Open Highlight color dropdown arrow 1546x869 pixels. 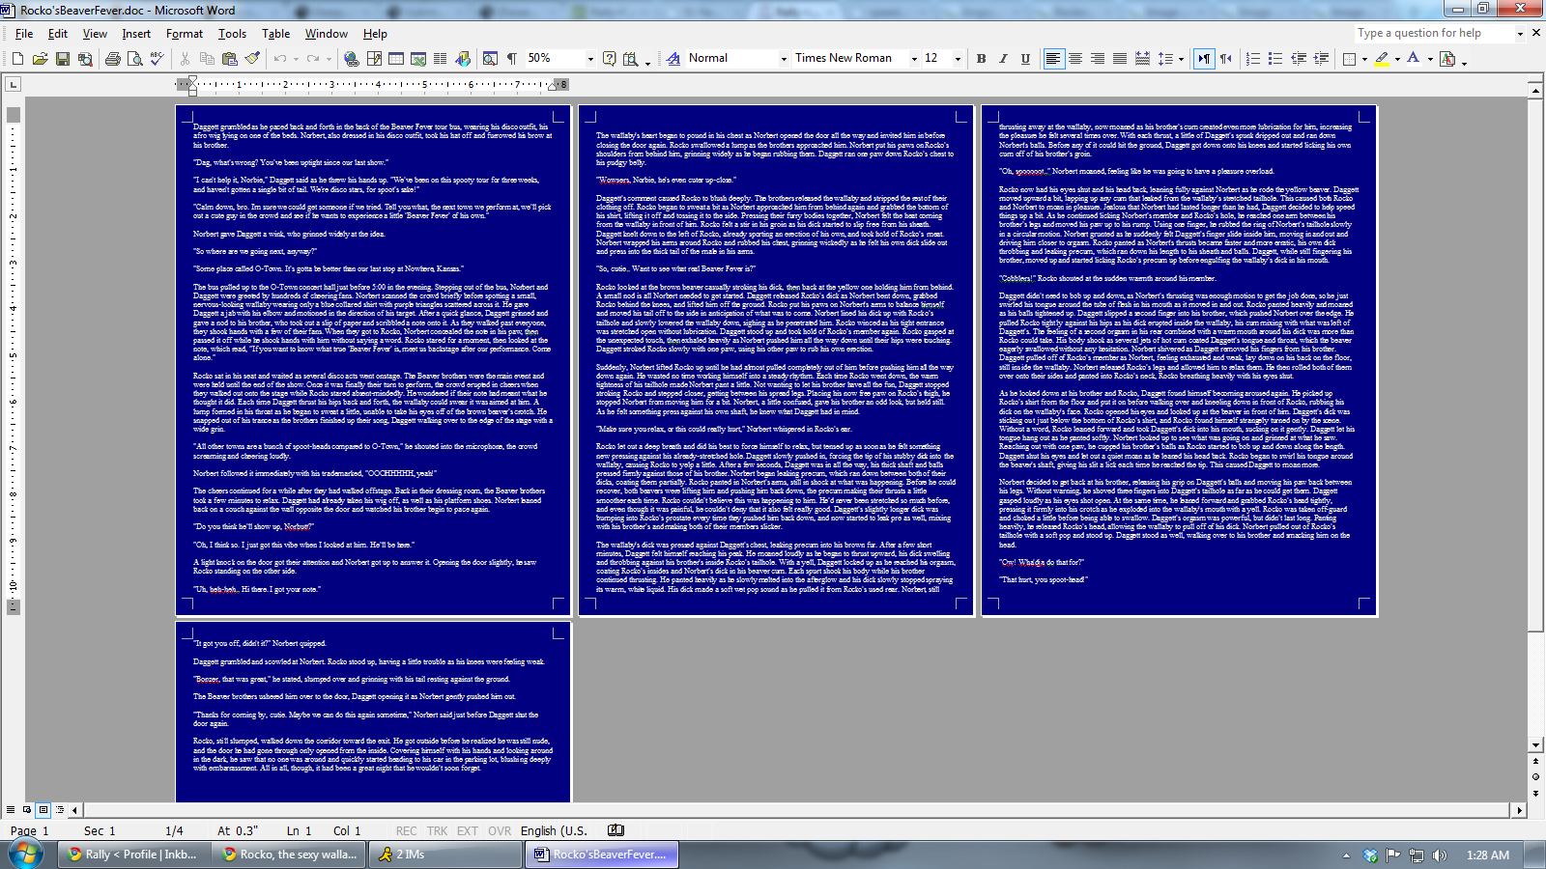pos(1397,59)
